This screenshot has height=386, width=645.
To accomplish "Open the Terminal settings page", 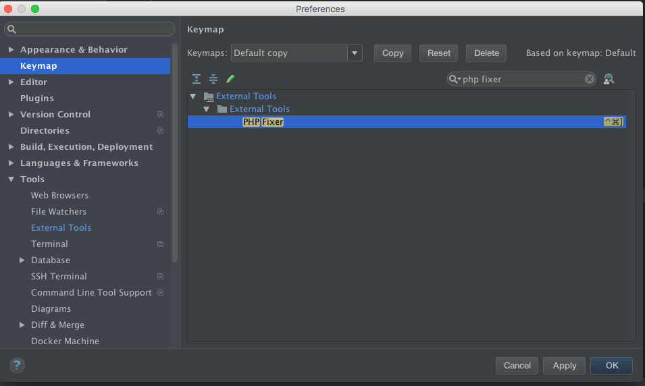I will tap(49, 244).
